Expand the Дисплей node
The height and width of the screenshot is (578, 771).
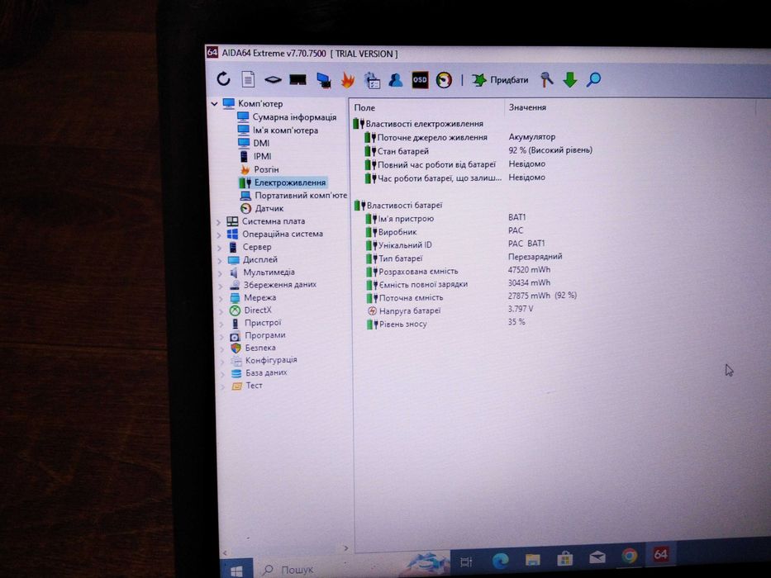220,260
